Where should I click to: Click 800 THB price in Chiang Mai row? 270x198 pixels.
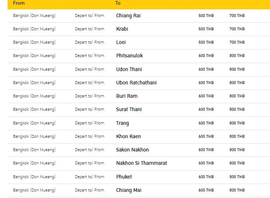(237, 190)
